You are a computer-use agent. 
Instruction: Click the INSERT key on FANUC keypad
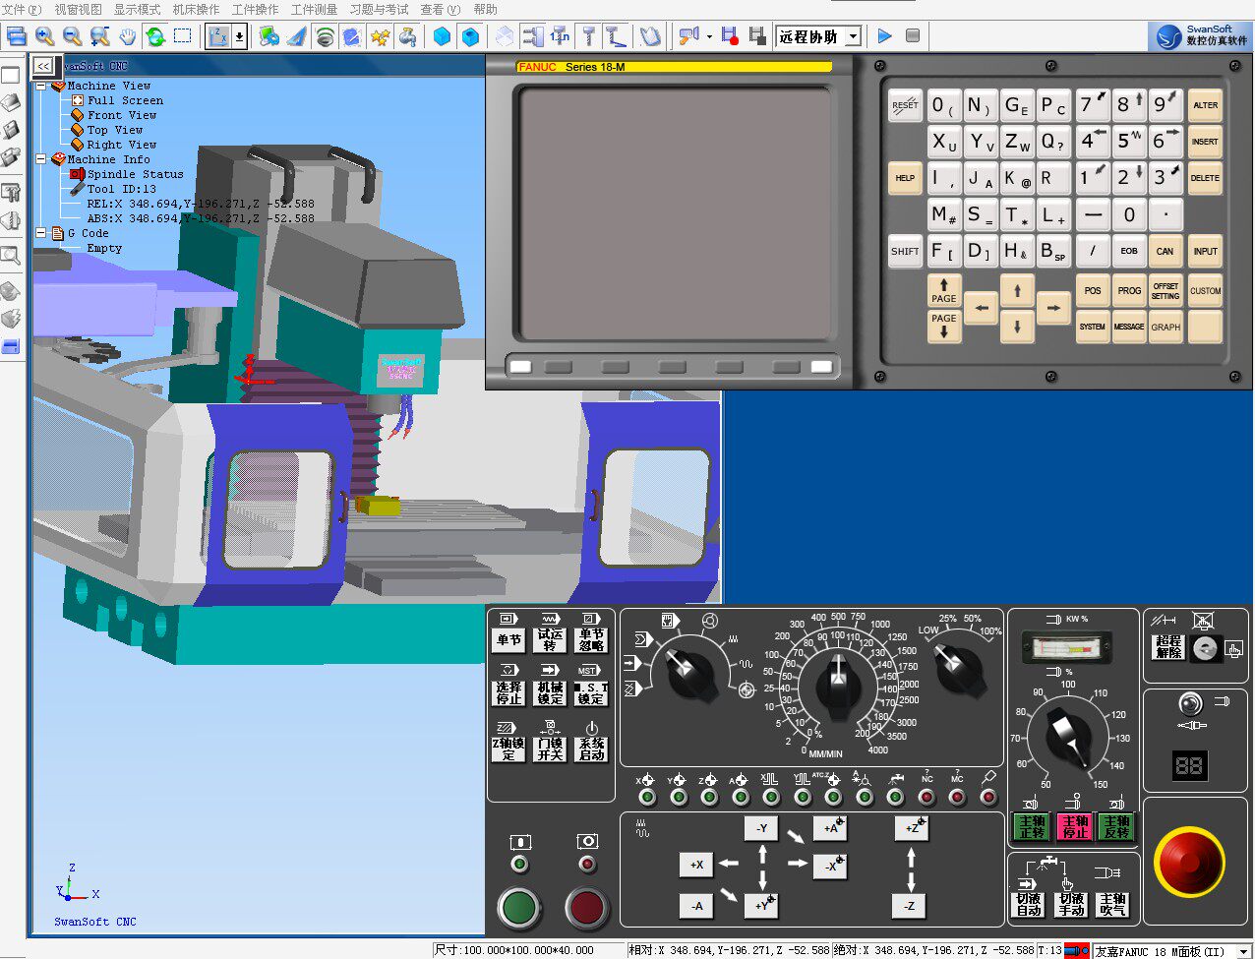click(x=1205, y=142)
